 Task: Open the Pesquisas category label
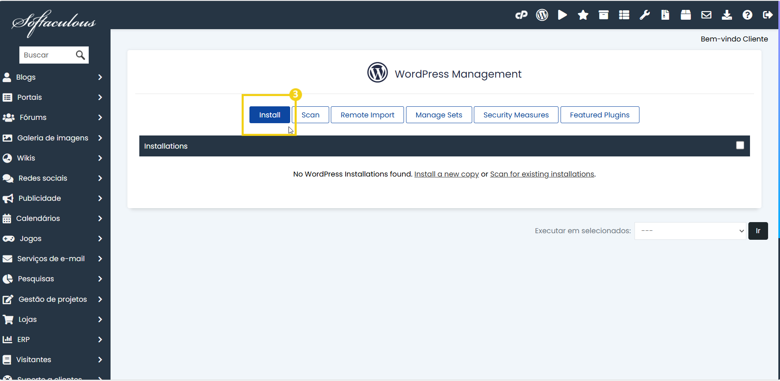point(36,279)
